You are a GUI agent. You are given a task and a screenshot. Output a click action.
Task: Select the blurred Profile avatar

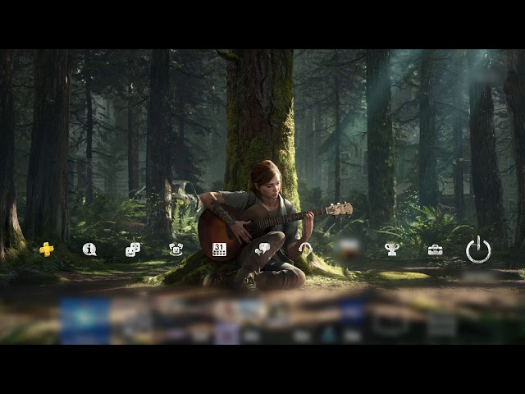pos(349,250)
